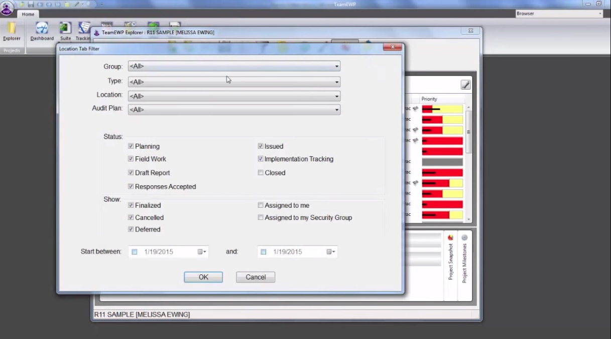Enable the Closed status filter
The width and height of the screenshot is (611, 339).
(260, 172)
